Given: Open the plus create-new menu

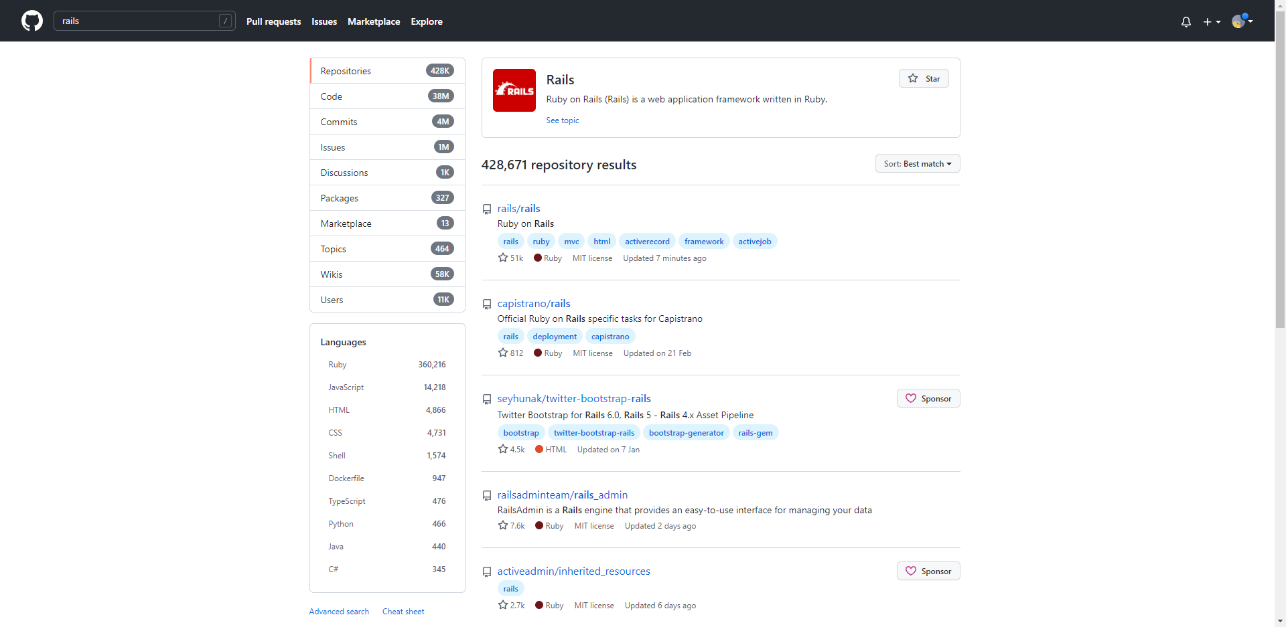Looking at the screenshot, I should [x=1212, y=21].
